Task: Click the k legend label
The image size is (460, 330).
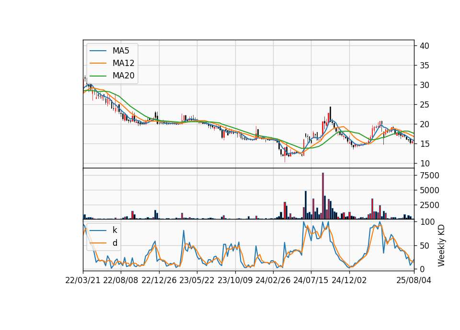Action: click(115, 230)
